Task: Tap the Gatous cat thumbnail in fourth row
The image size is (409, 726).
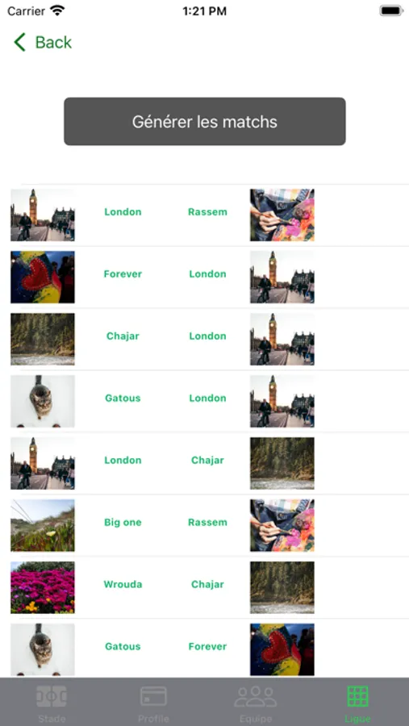Action: click(43, 401)
